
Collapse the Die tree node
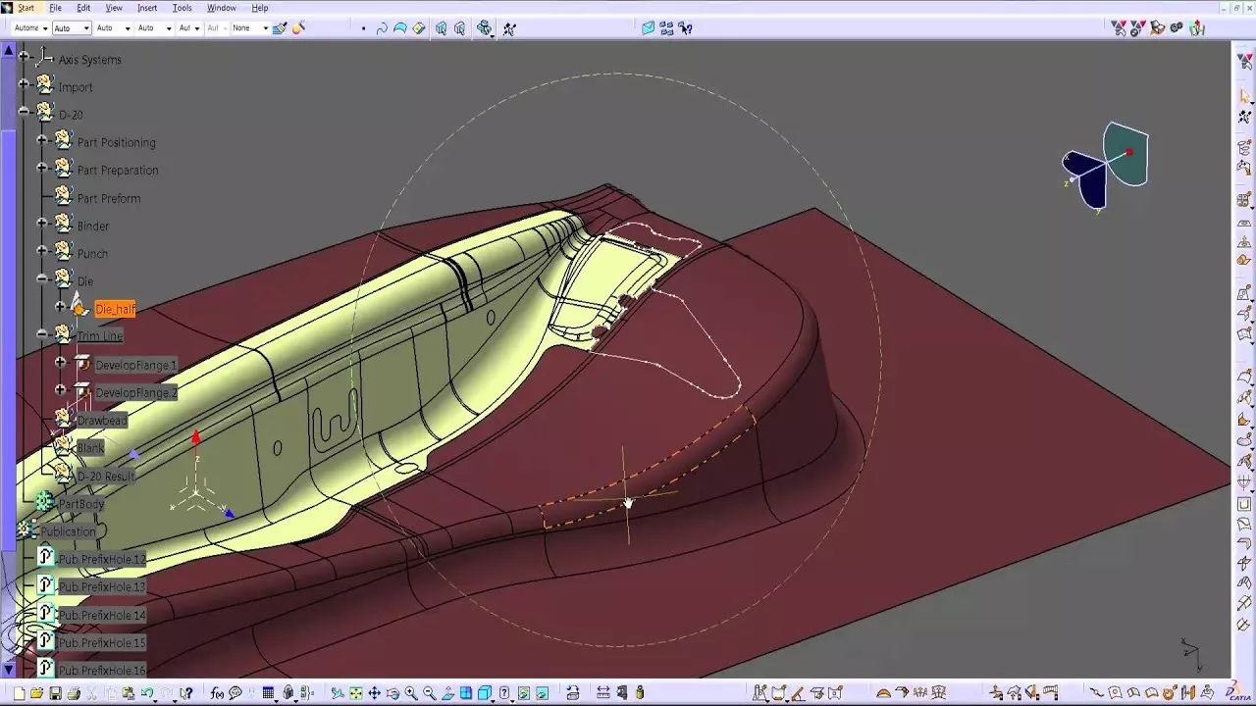(x=42, y=279)
